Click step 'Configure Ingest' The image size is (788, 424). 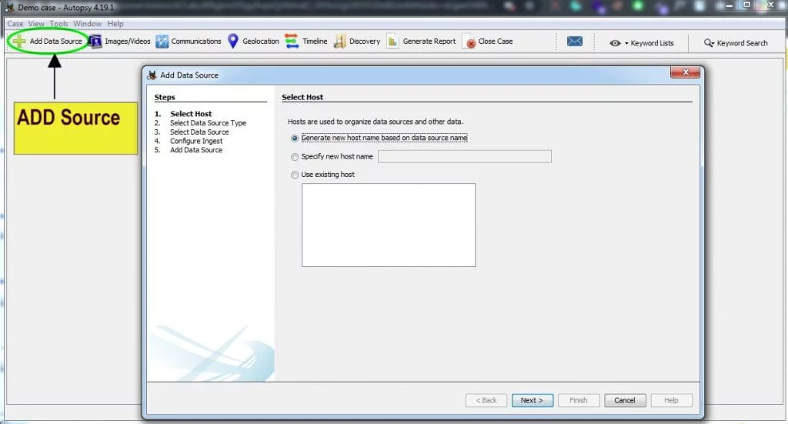[196, 141]
